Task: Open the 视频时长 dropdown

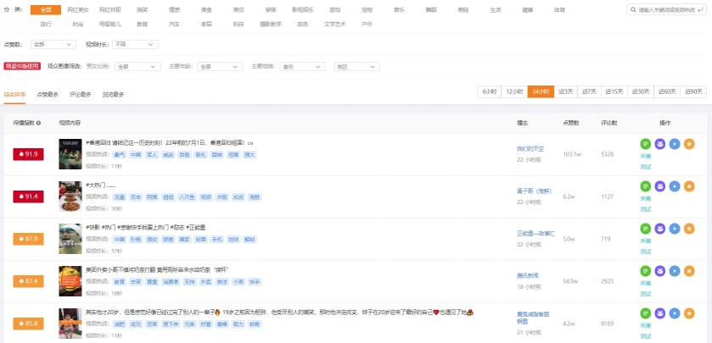Action: click(135, 44)
